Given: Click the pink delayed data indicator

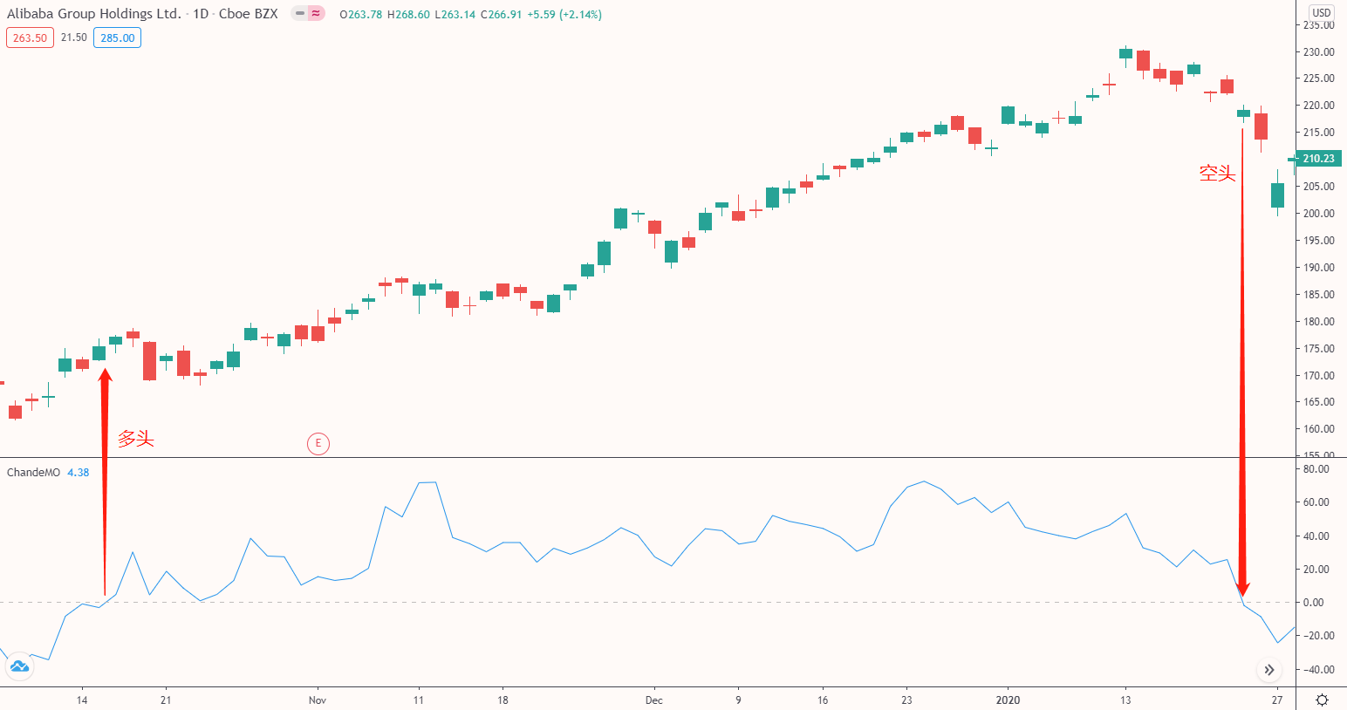Looking at the screenshot, I should coord(316,14).
